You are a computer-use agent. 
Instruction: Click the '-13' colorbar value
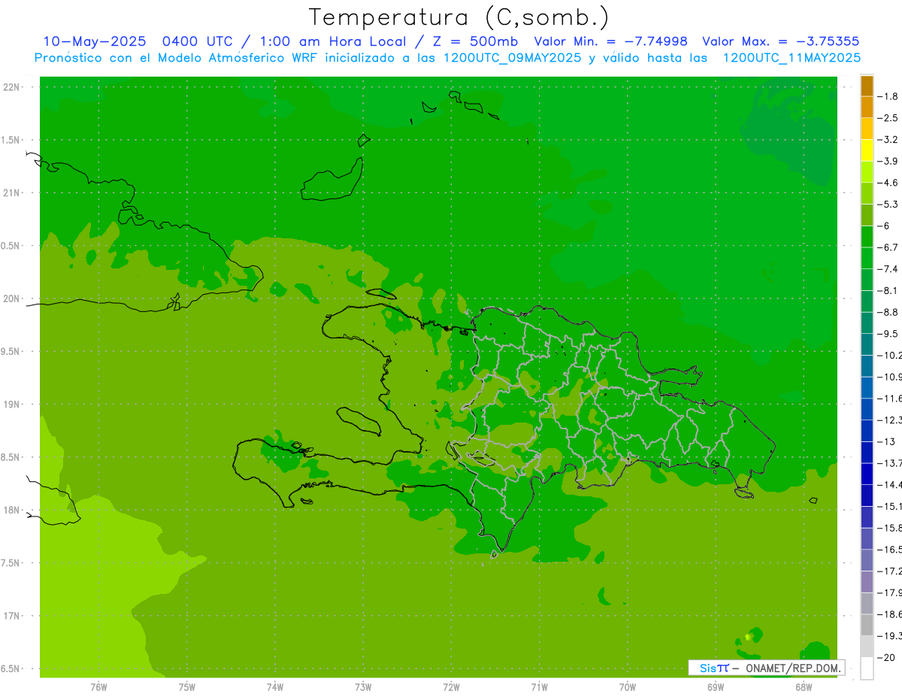(885, 441)
